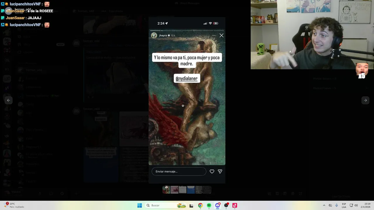Open the @nydialaner mention tag
This screenshot has height=210, width=374.
click(187, 78)
